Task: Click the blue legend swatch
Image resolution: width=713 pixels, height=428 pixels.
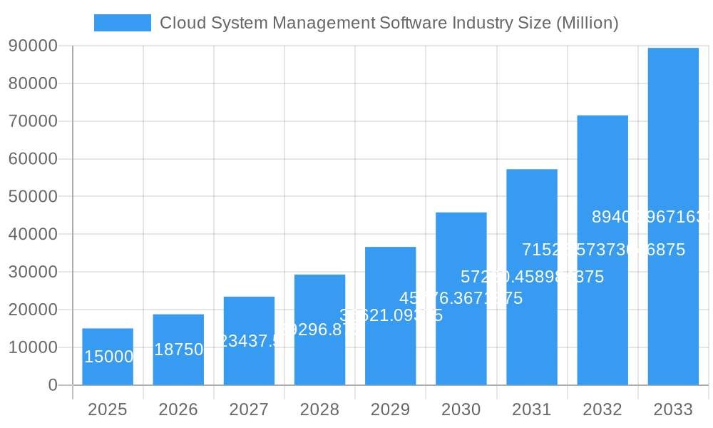Action: (121, 23)
